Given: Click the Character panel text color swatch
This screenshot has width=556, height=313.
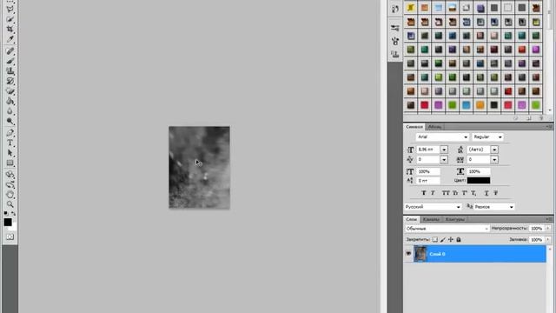Looking at the screenshot, I should [x=479, y=180].
